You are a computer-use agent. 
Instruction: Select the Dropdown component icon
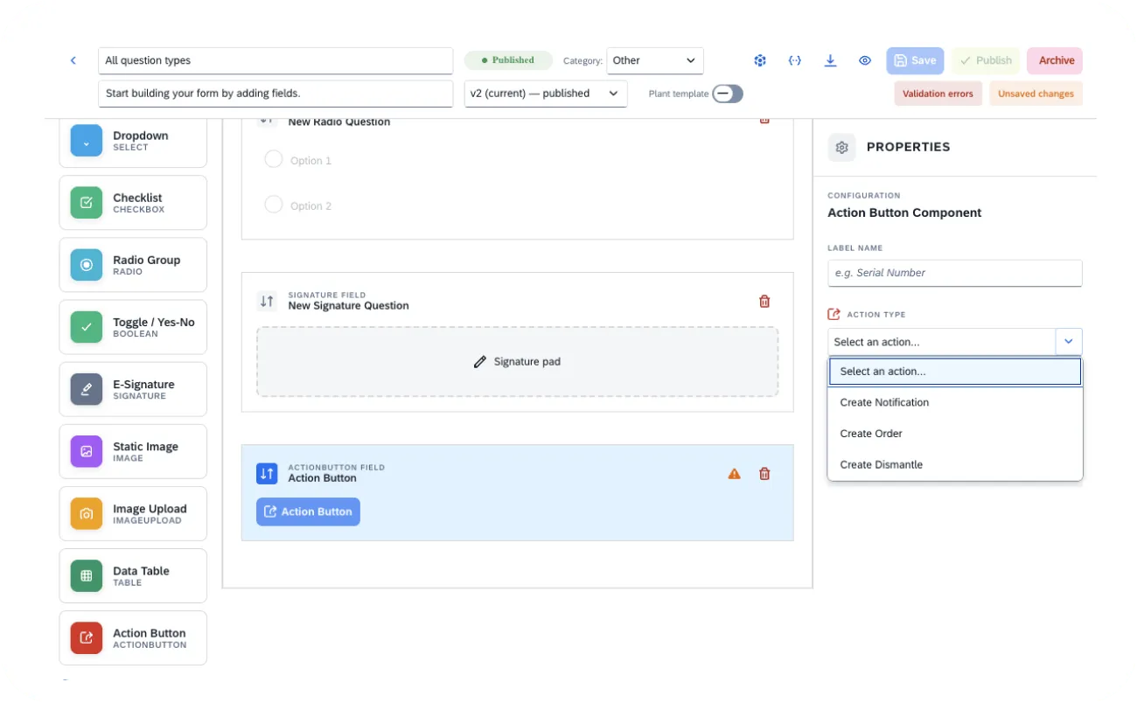[87, 141]
